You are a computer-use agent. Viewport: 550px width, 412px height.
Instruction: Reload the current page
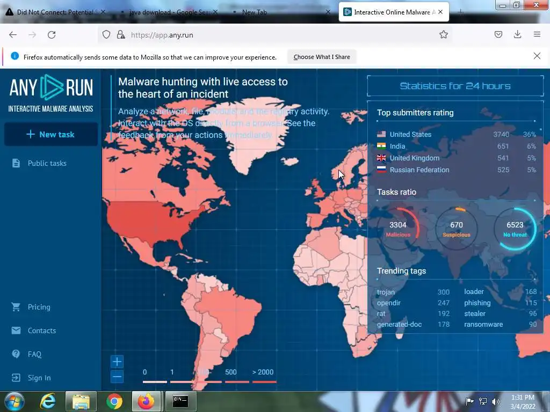pyautogui.click(x=52, y=35)
